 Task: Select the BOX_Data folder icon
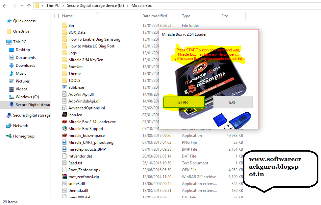pyautogui.click(x=64, y=32)
